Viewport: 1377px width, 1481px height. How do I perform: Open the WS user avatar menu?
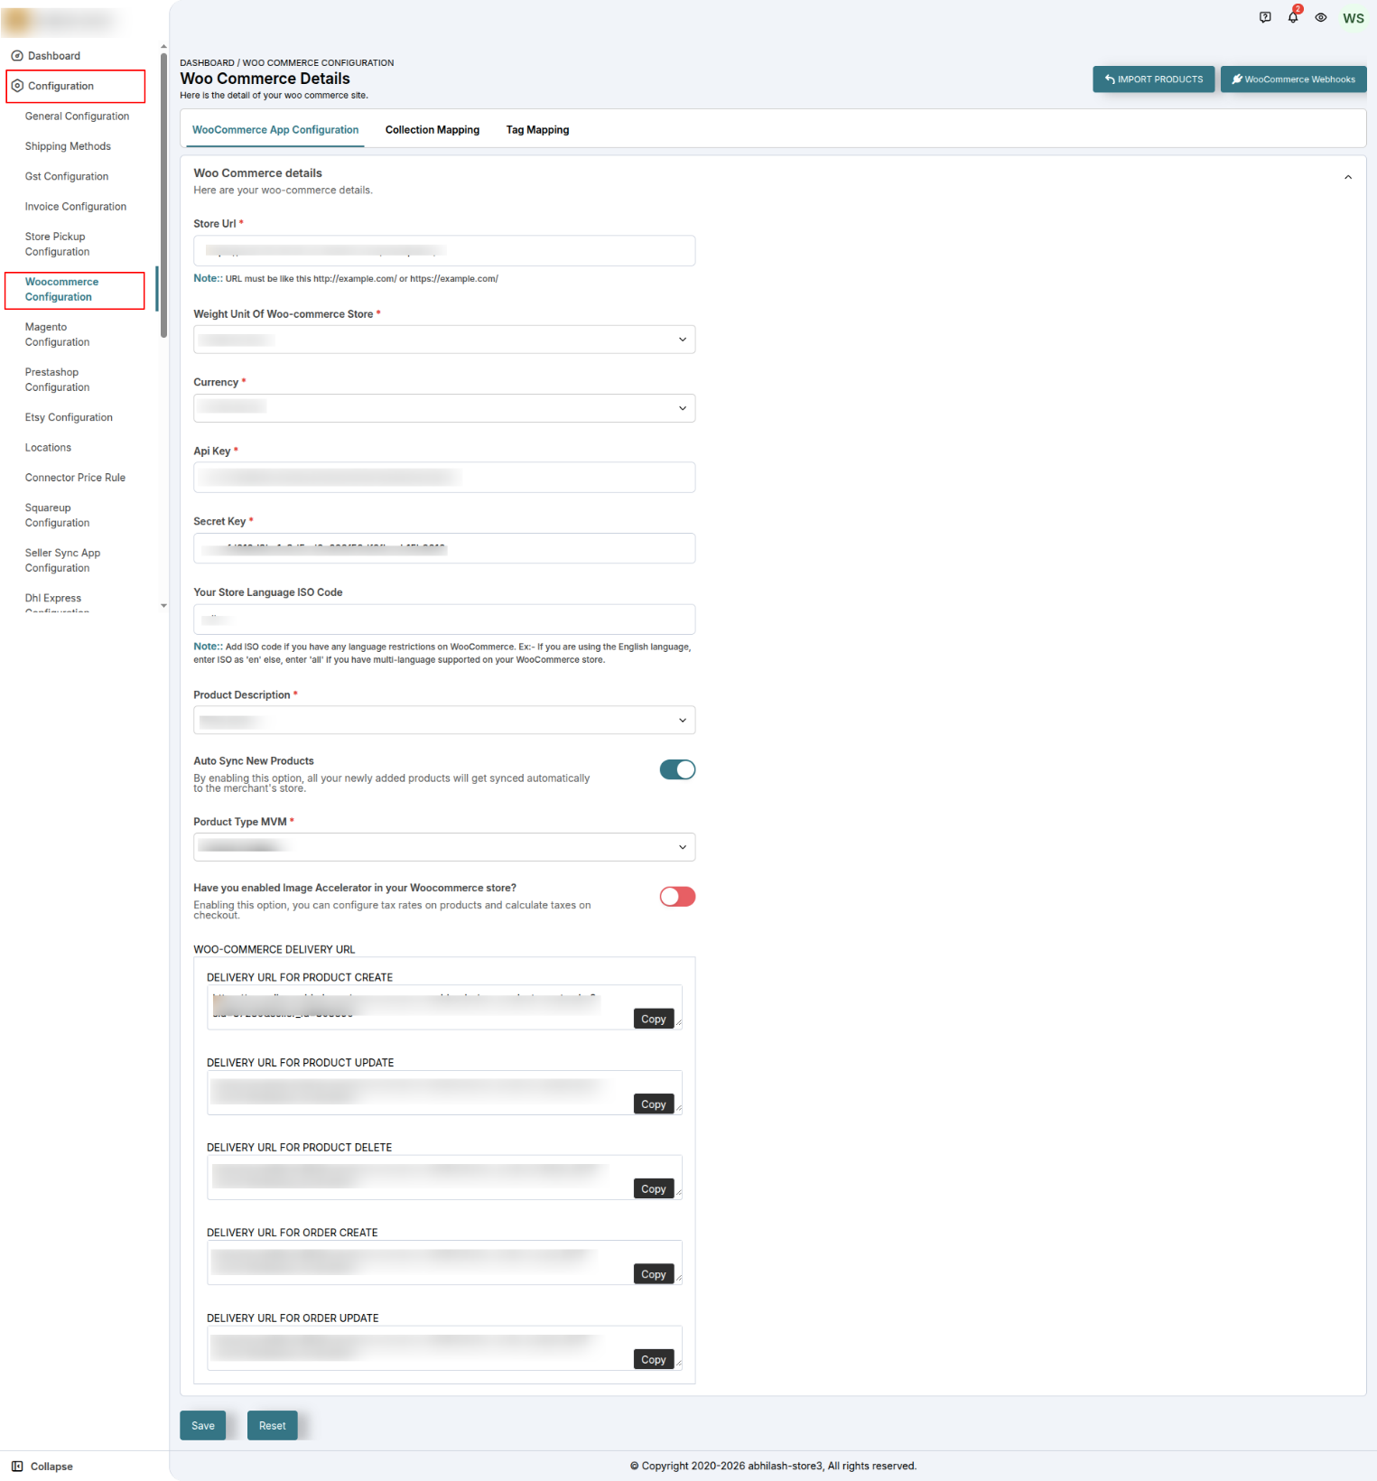pos(1353,18)
